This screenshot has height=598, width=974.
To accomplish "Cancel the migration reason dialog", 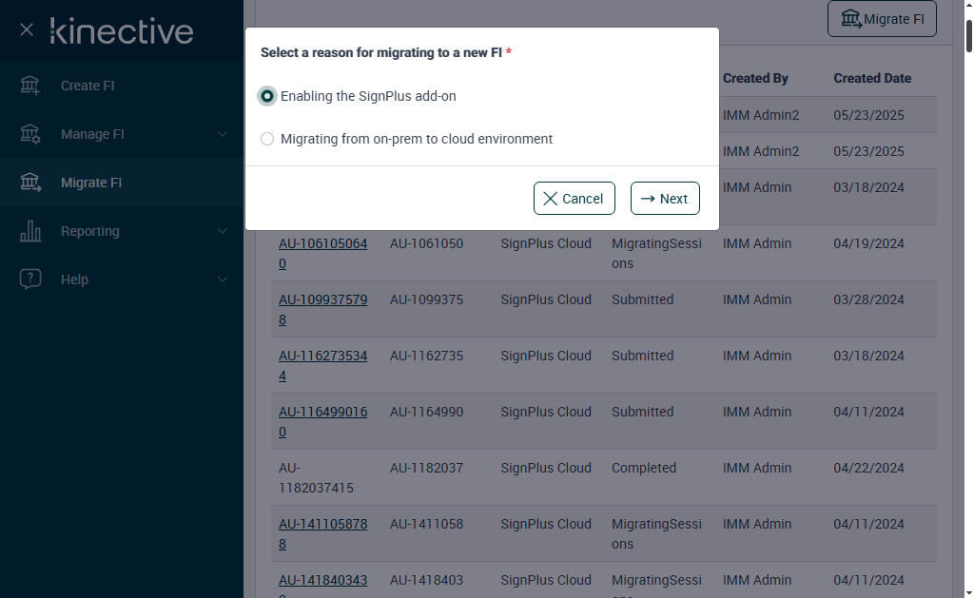I will [x=574, y=198].
